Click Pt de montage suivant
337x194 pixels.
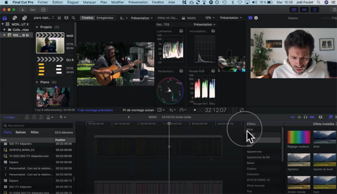pos(139,110)
